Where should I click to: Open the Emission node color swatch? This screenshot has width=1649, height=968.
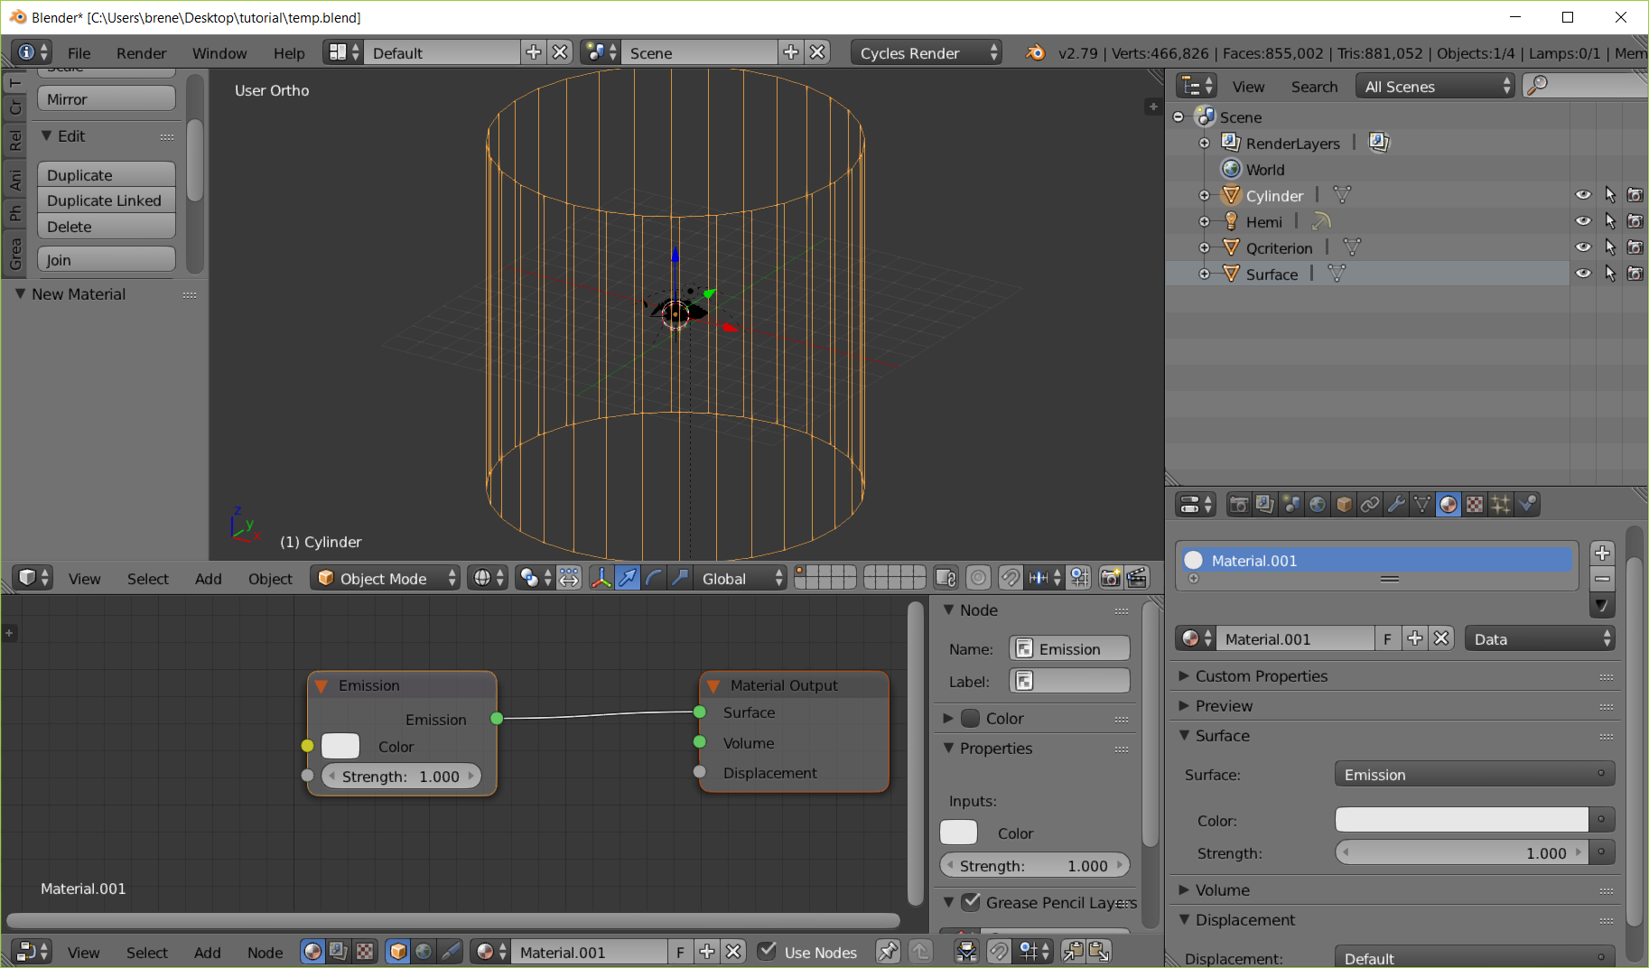pos(340,746)
